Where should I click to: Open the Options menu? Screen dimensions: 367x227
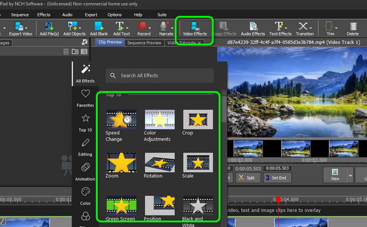coord(114,15)
